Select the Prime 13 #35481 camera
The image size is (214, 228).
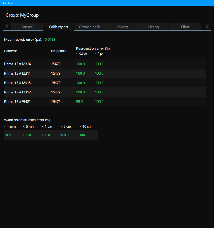click(18, 102)
